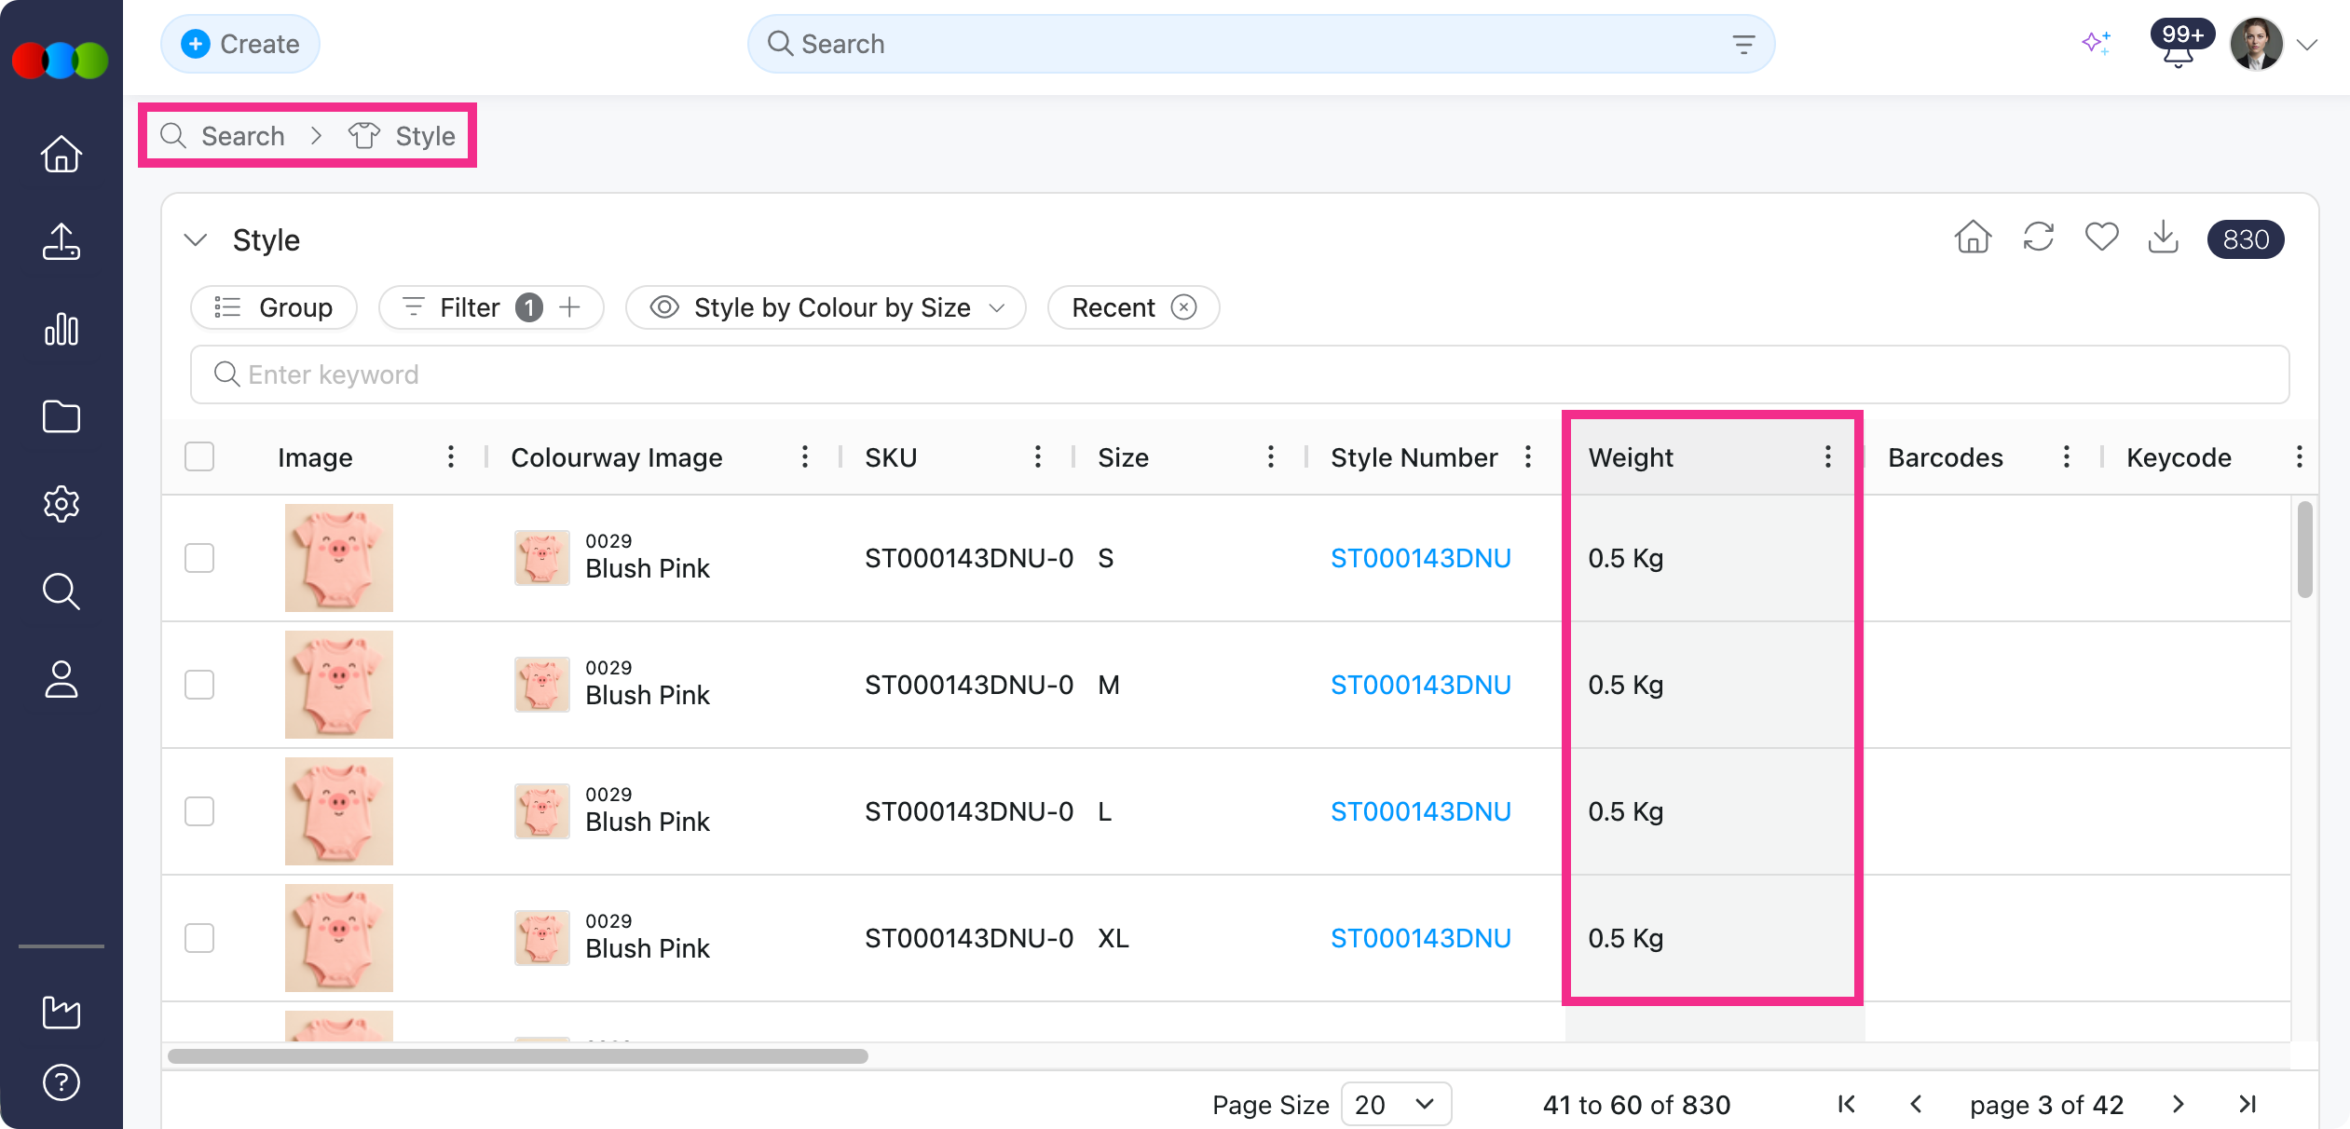
Task: Click the Enter keyword input field
Action: 1239,374
